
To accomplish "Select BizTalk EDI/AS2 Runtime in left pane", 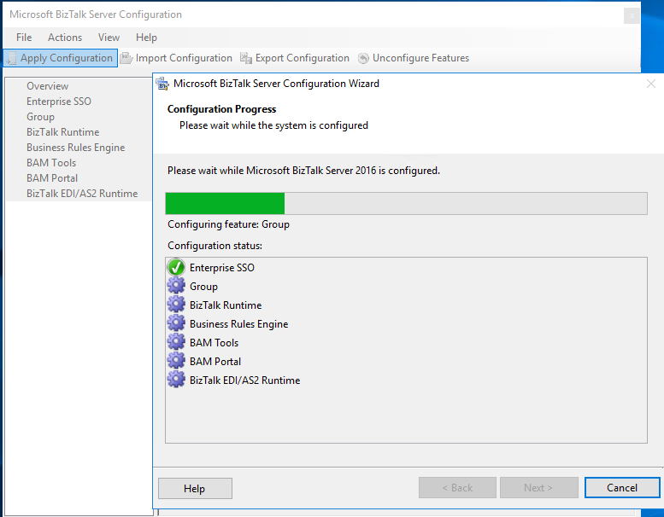I will click(x=82, y=193).
